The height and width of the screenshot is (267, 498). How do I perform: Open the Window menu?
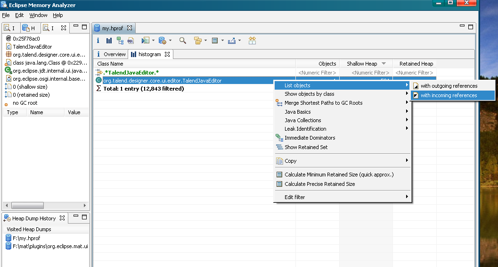38,15
